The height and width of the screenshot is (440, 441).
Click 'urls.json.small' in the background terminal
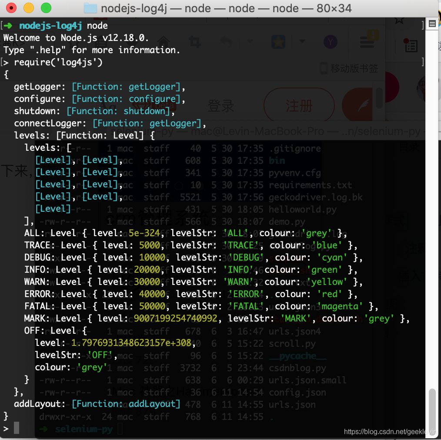point(307,380)
